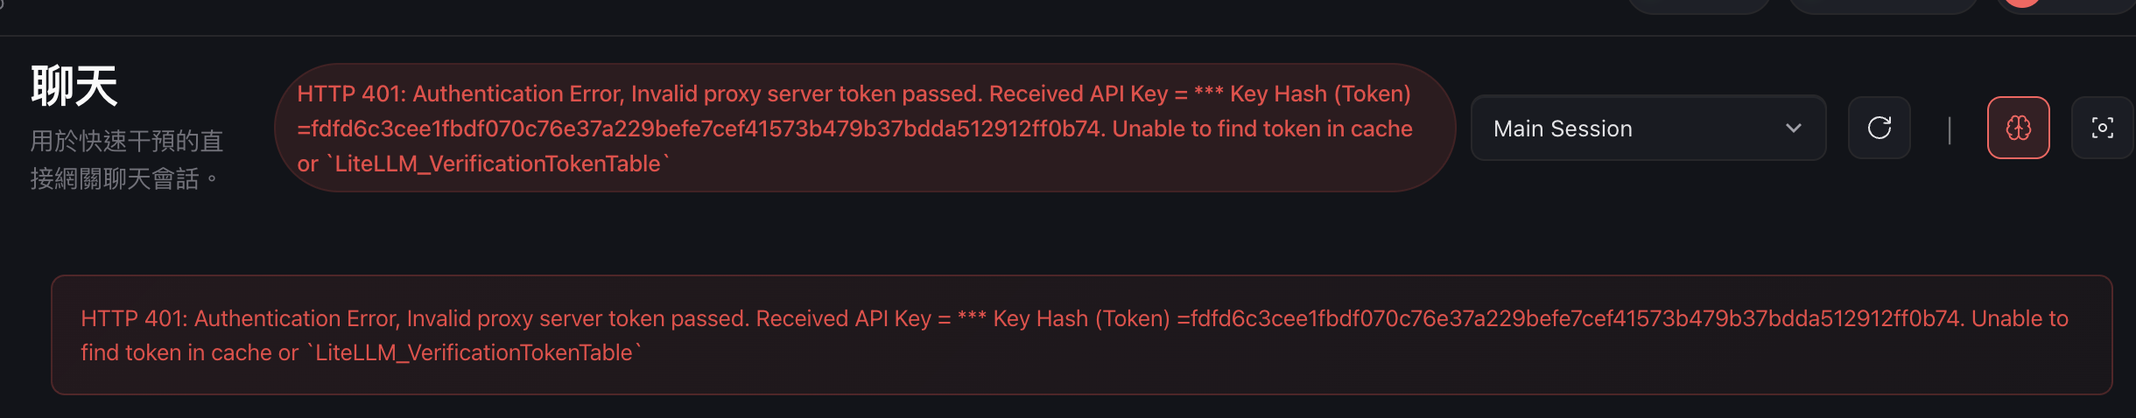Click the HTTP 401 text in lower banner

[x=134, y=318]
